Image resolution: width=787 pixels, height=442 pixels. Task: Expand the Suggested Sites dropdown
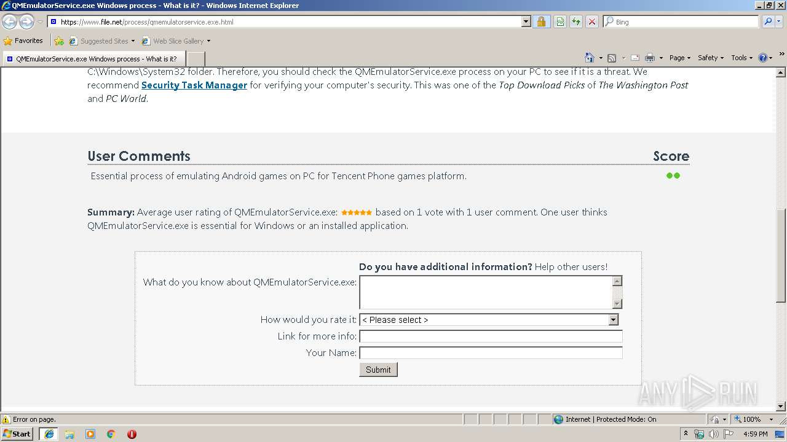[x=133, y=41]
